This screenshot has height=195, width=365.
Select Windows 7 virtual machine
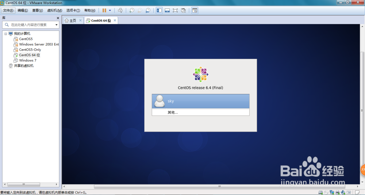[28, 60]
